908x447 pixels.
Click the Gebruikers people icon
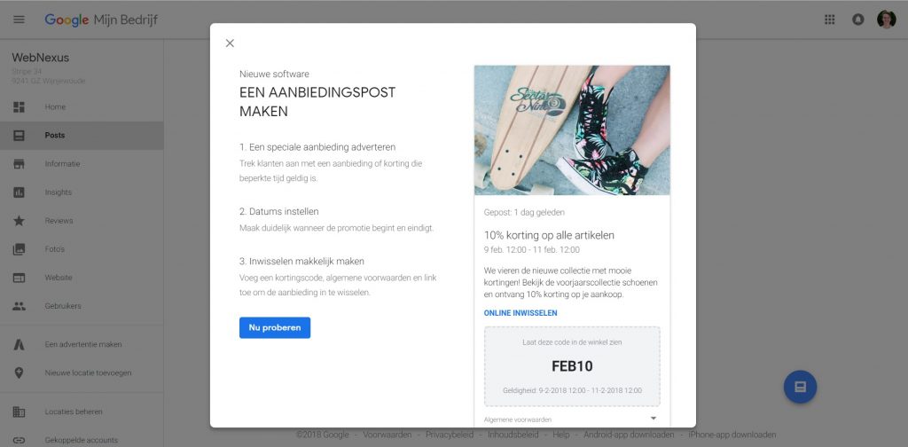pos(20,306)
